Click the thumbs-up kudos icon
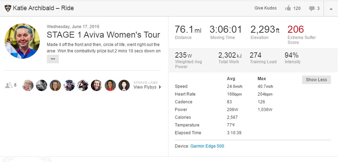 (288, 8)
